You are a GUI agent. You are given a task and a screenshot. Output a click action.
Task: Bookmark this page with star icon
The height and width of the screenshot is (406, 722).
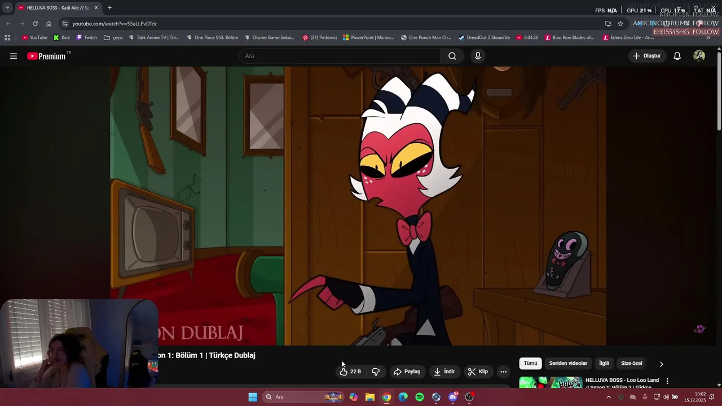(620, 24)
